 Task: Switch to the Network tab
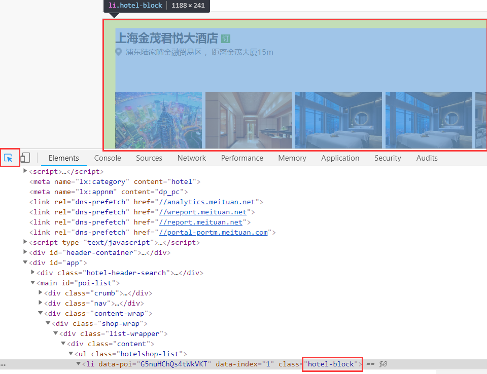(x=192, y=158)
